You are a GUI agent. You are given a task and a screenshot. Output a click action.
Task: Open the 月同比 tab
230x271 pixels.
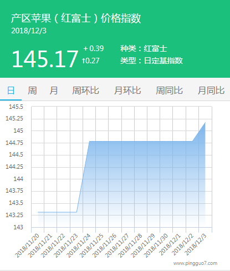[x=211, y=91]
